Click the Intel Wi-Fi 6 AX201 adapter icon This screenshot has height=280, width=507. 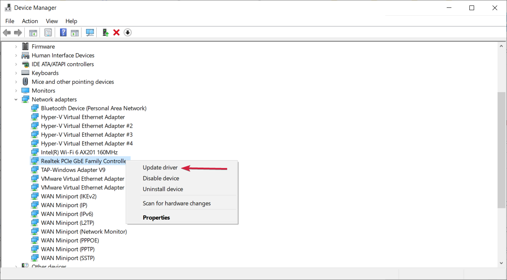[35, 152]
